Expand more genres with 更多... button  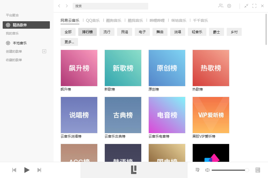pos(69,42)
